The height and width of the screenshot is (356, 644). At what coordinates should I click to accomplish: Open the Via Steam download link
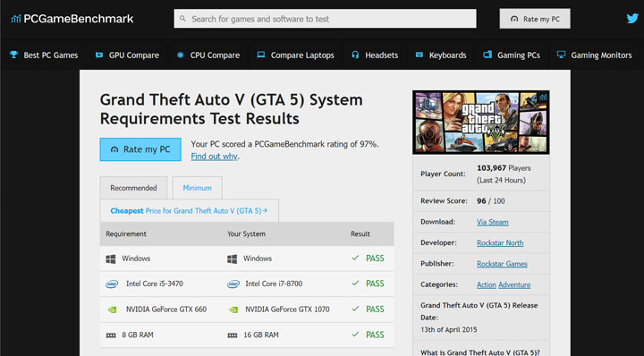[493, 222]
